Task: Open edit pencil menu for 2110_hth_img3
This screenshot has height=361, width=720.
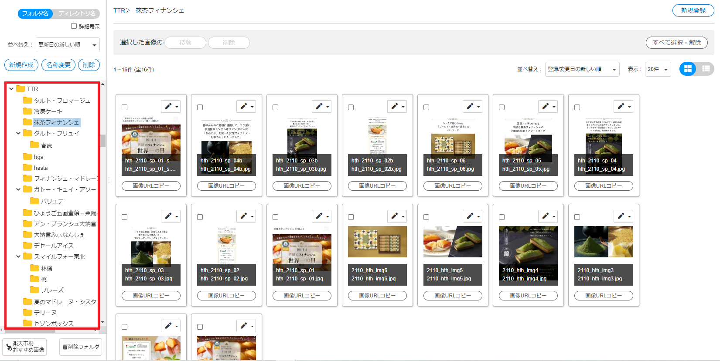Action: (x=624, y=216)
